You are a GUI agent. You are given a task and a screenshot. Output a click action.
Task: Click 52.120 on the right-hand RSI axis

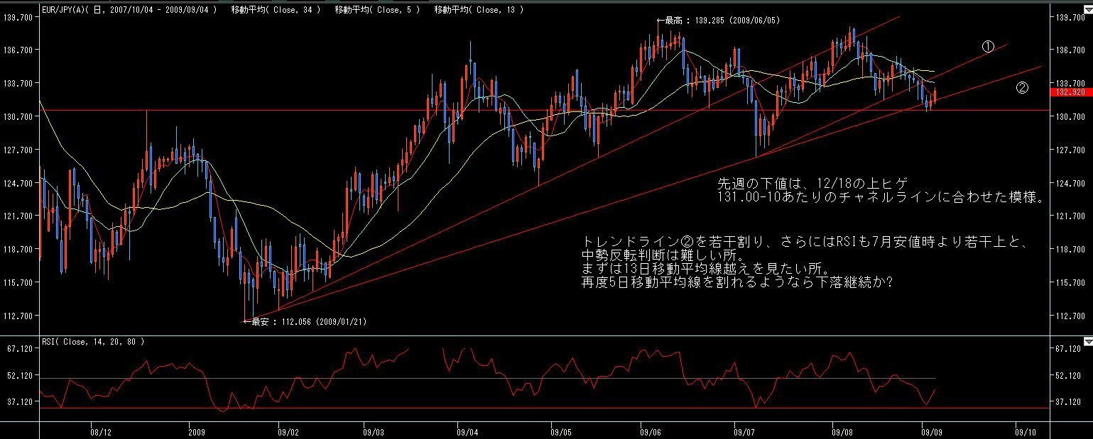tap(1070, 375)
